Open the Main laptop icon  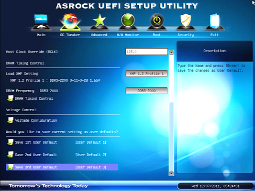[x=41, y=22]
